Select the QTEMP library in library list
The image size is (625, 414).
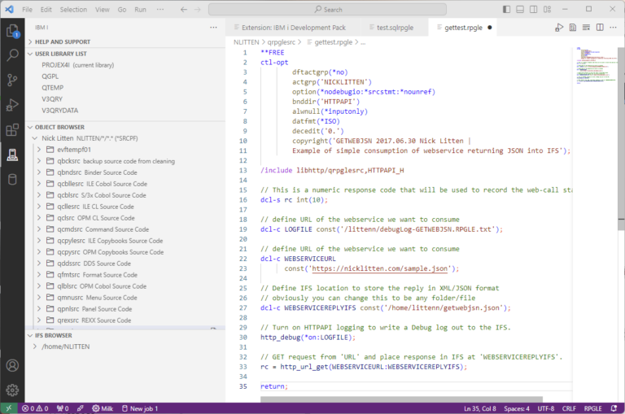click(53, 88)
